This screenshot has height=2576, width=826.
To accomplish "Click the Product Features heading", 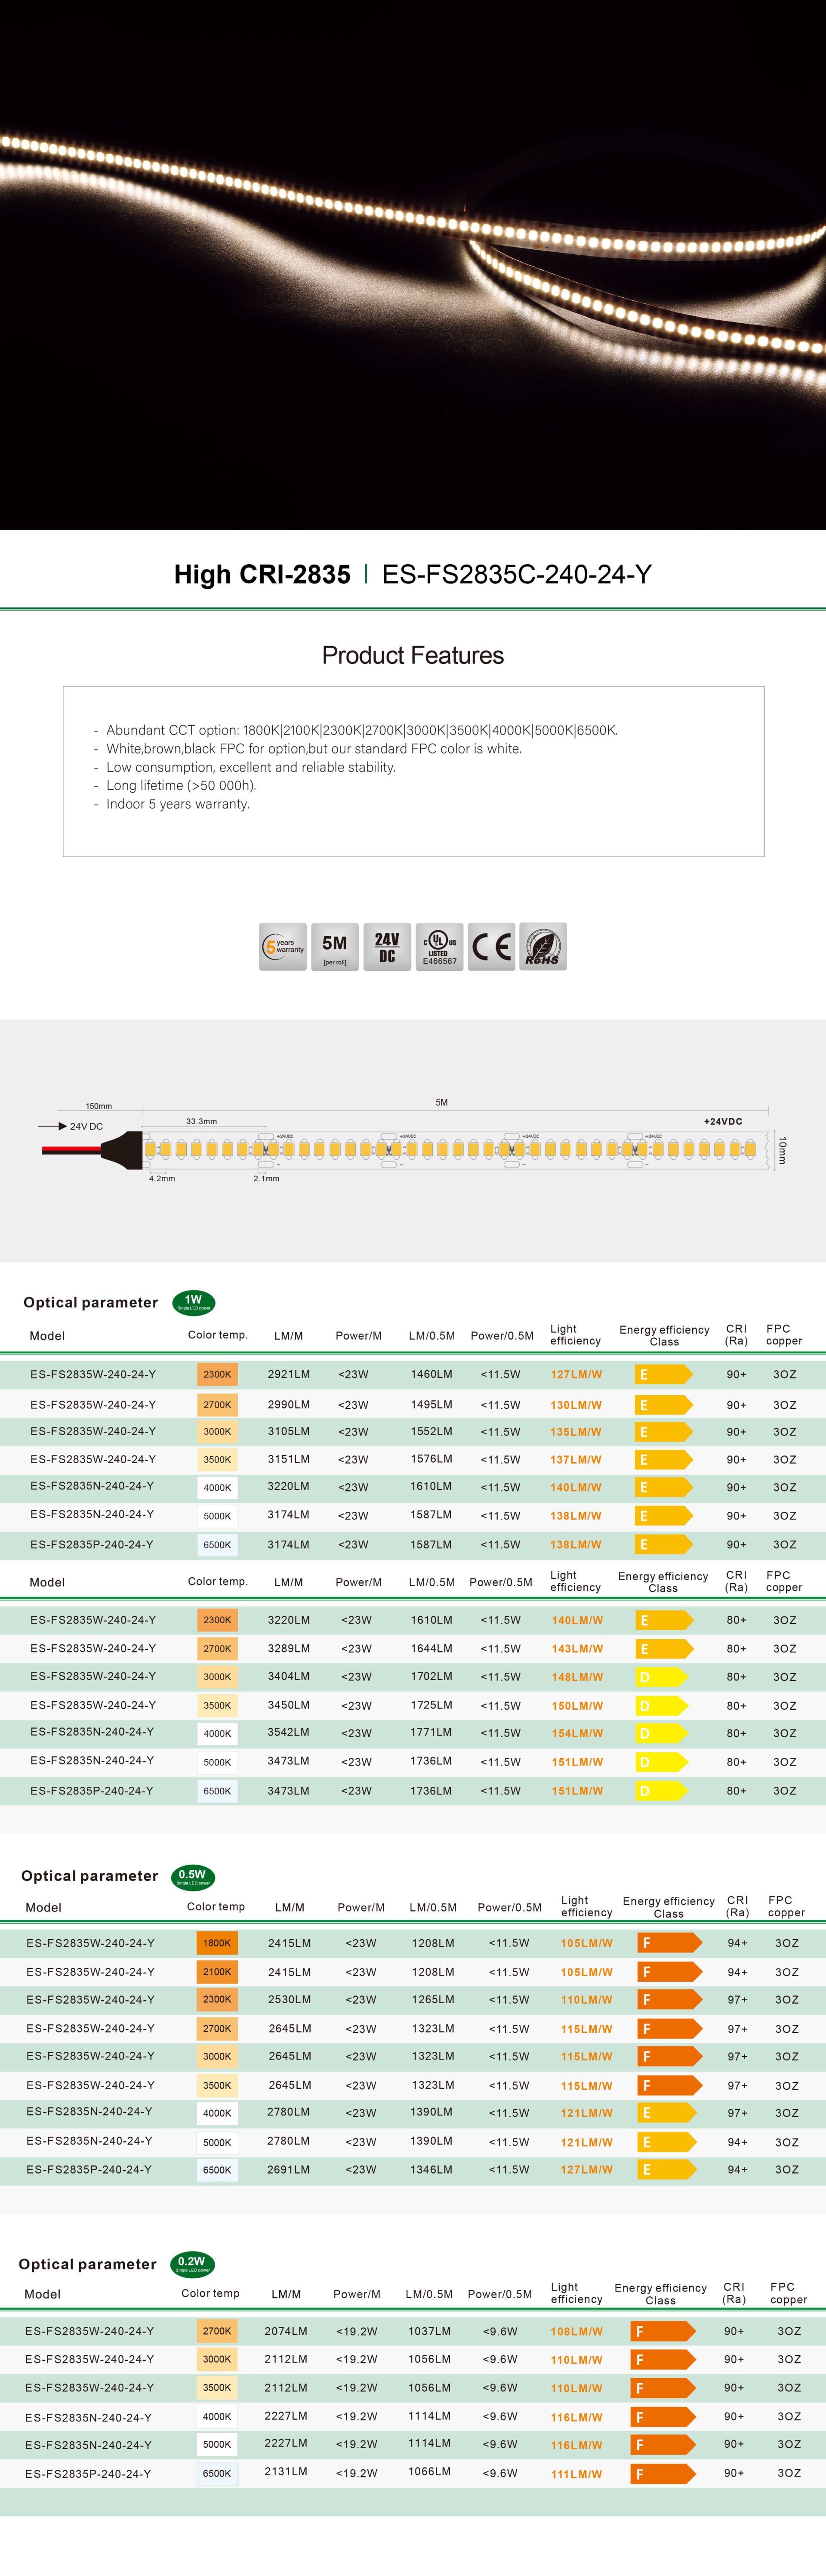I will tap(413, 655).
